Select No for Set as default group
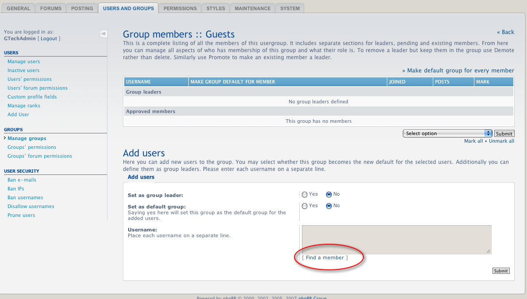 [328, 206]
